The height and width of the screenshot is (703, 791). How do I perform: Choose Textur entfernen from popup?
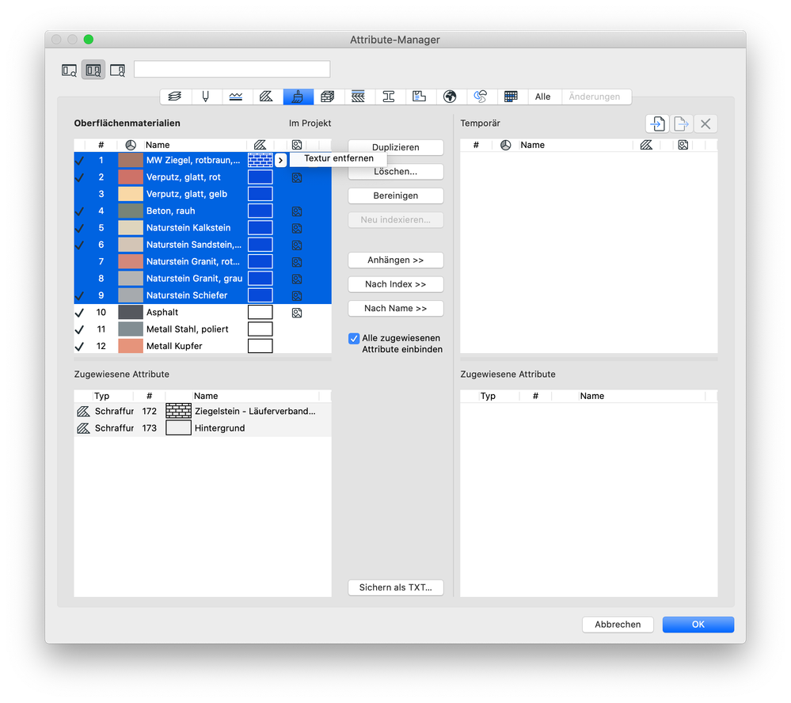click(x=339, y=158)
